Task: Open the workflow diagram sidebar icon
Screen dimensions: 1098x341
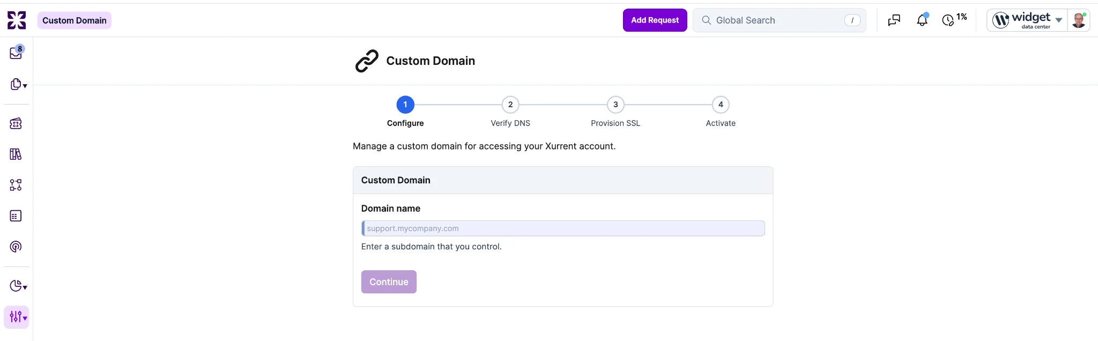Action: (x=16, y=185)
